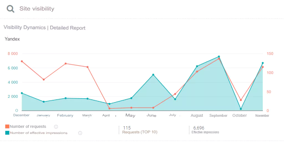Click the May impressions data point
The width and height of the screenshot is (284, 143).
tap(131, 98)
